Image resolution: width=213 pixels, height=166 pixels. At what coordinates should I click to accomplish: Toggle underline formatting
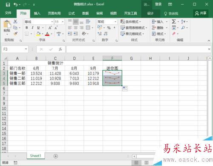[38, 28]
